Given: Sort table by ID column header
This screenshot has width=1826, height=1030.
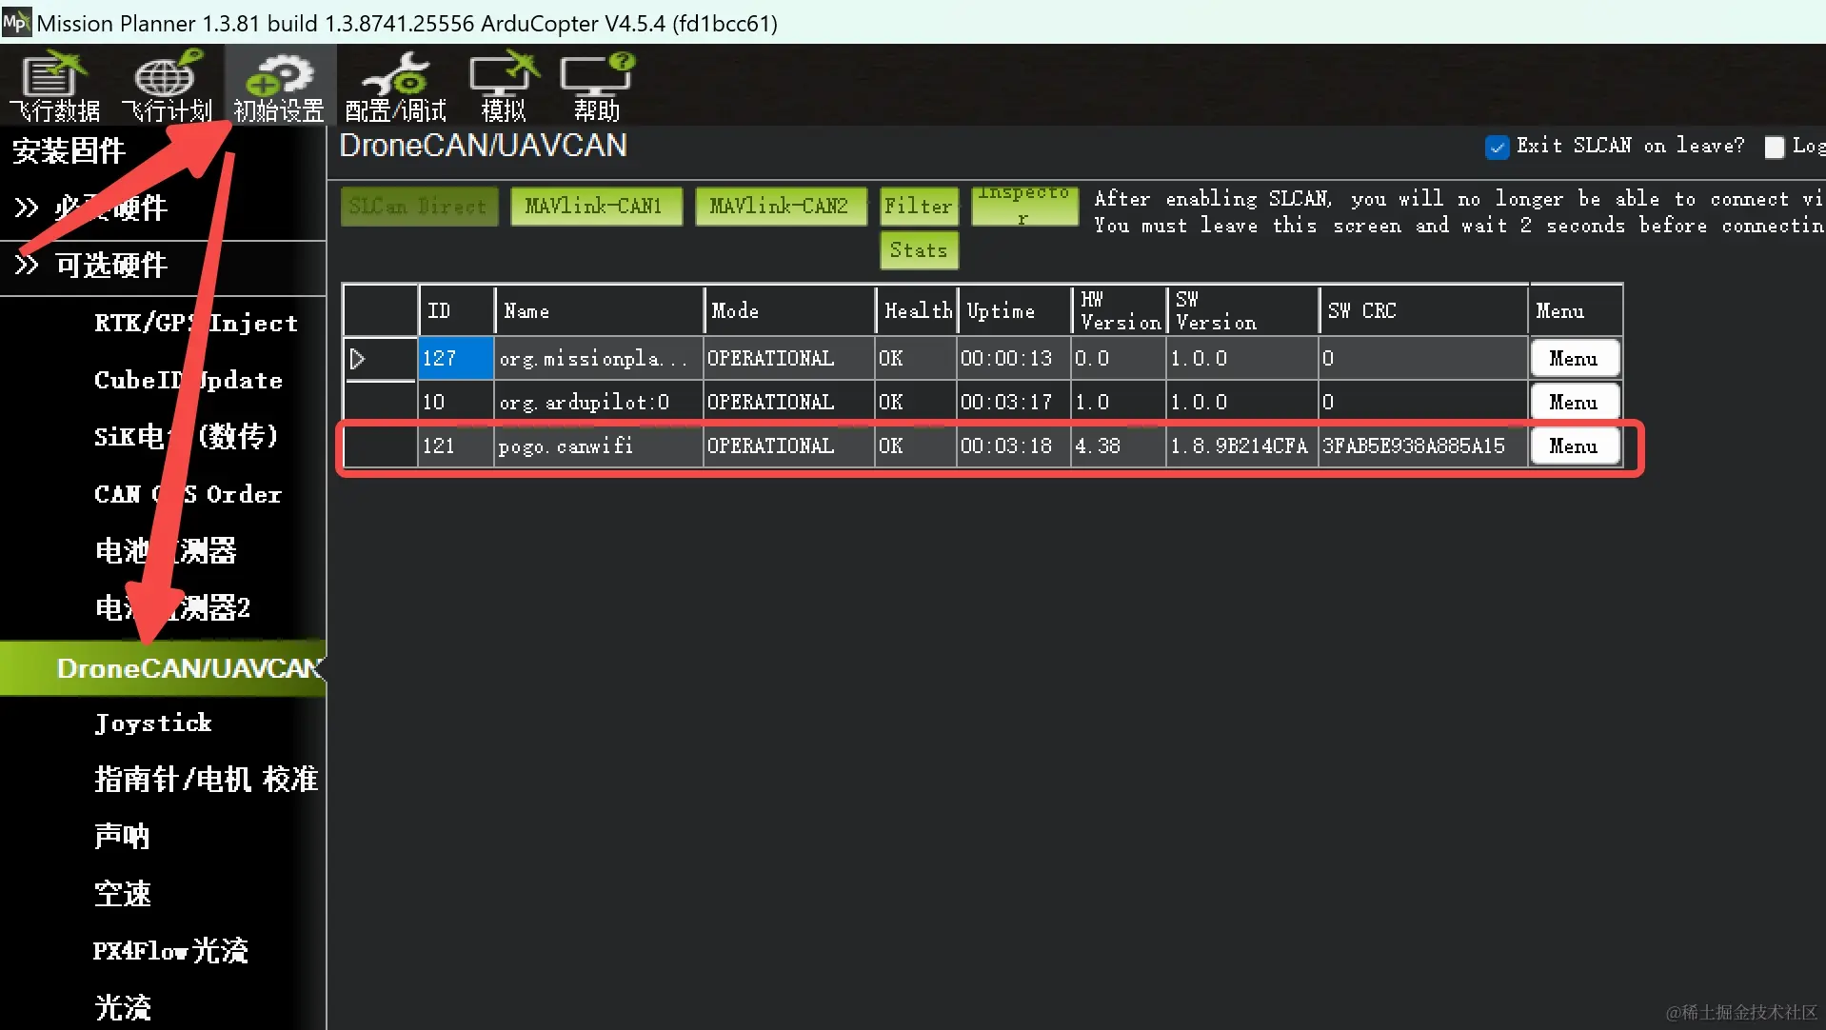Looking at the screenshot, I should coord(456,310).
